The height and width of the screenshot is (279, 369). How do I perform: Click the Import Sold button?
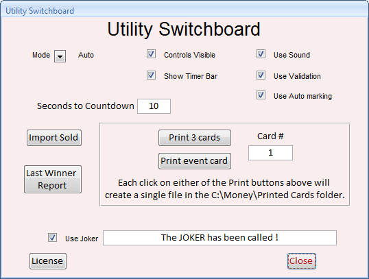click(54, 138)
